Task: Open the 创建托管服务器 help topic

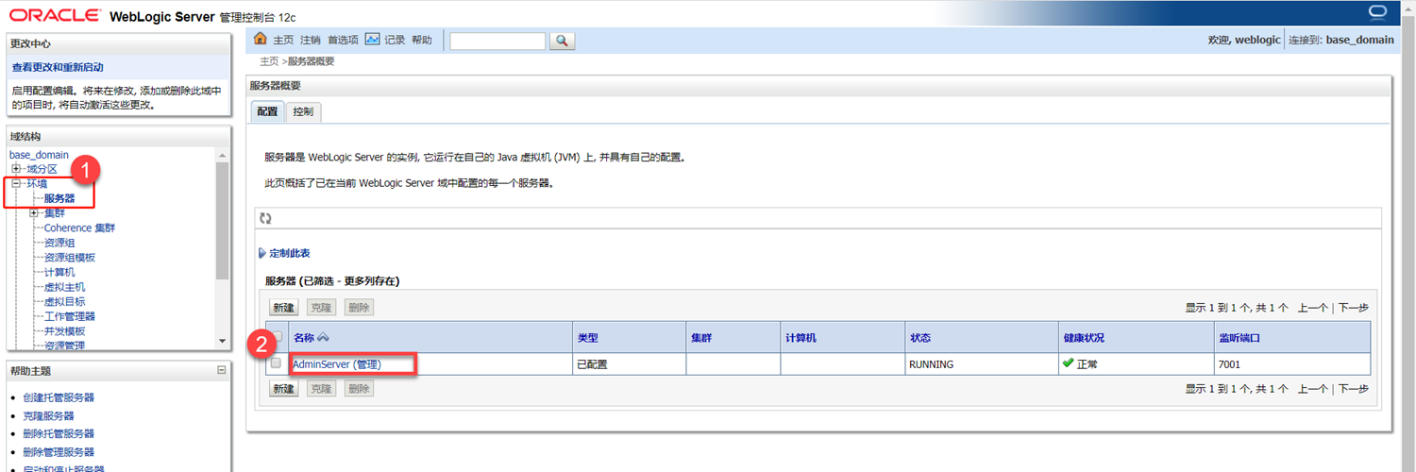Action: (59, 397)
